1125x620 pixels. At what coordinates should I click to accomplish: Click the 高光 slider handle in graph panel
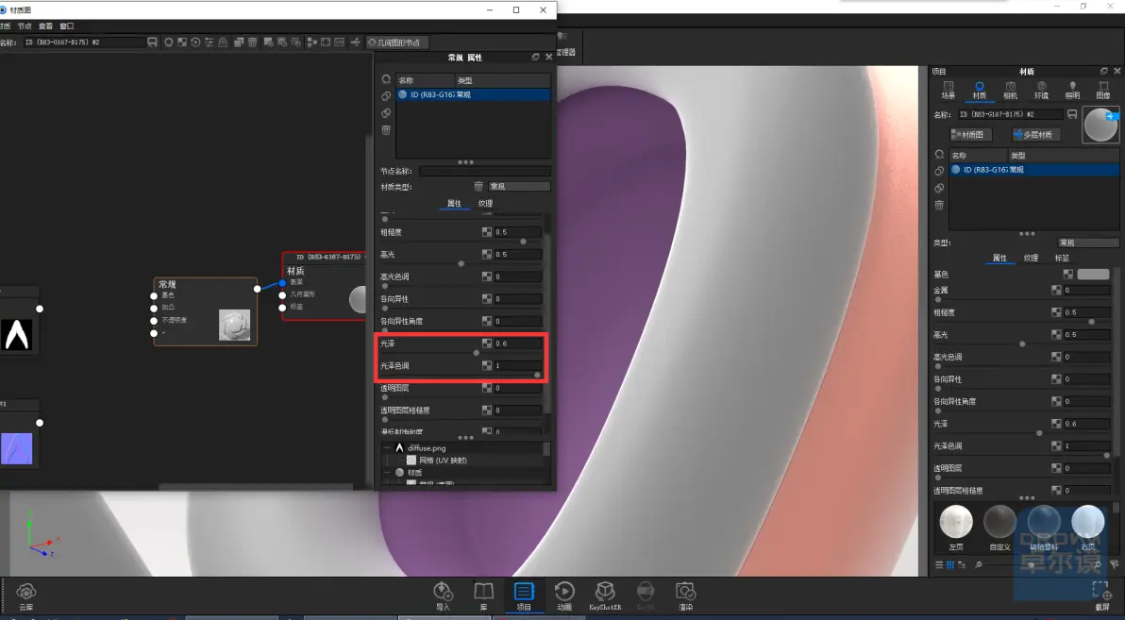[462, 263]
